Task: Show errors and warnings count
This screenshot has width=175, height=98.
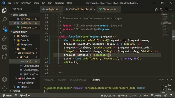Action: point(25,96)
